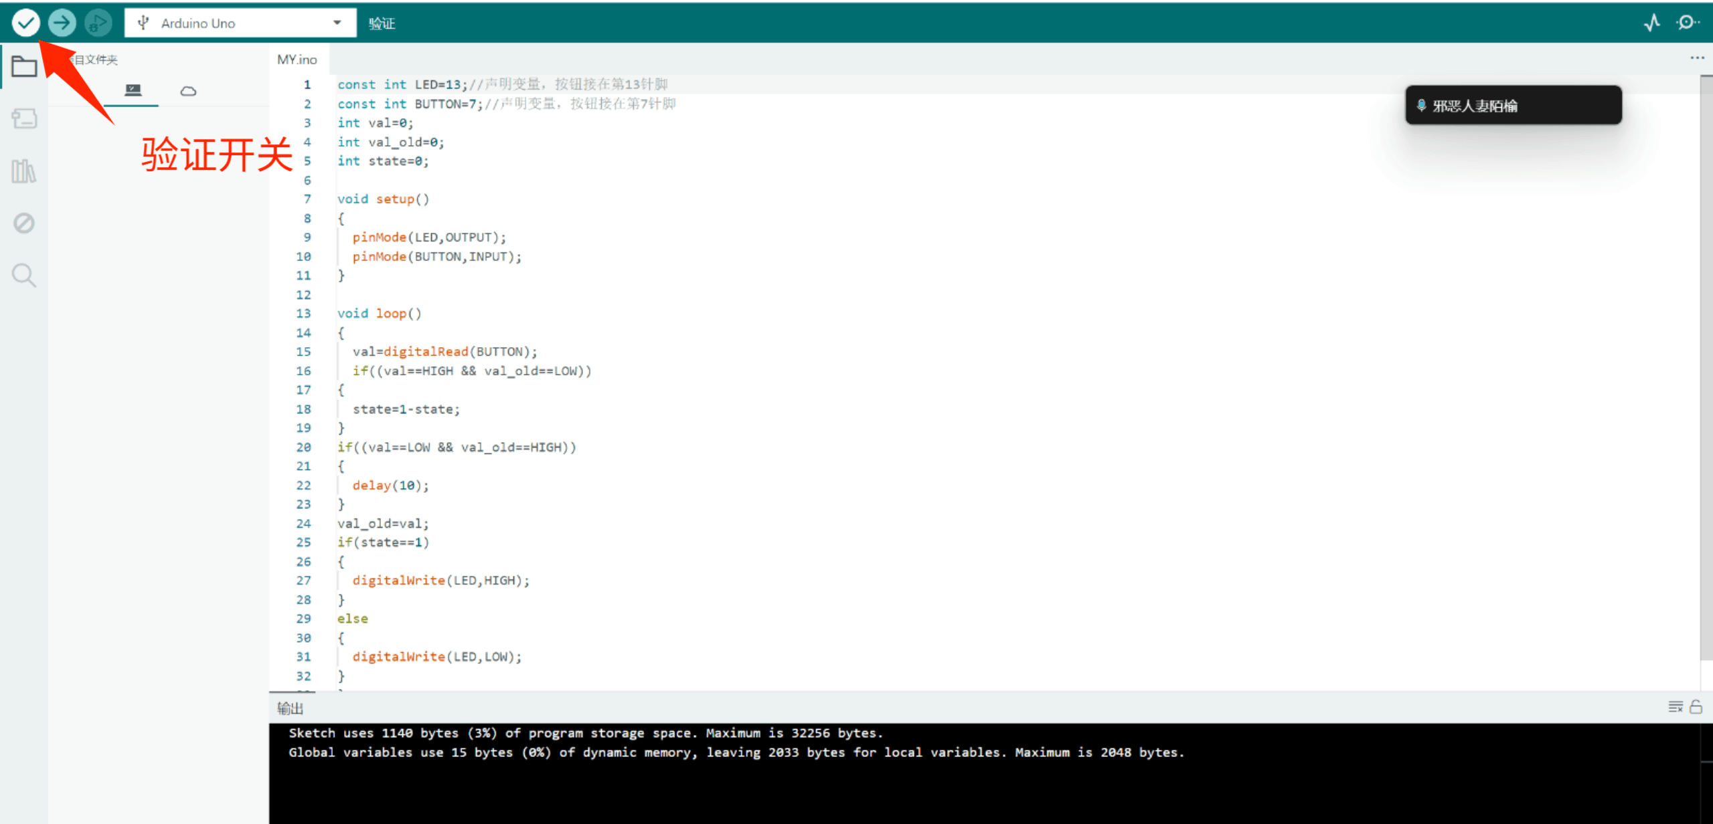Switch to the local sketchbook tab
This screenshot has width=1713, height=824.
133,90
